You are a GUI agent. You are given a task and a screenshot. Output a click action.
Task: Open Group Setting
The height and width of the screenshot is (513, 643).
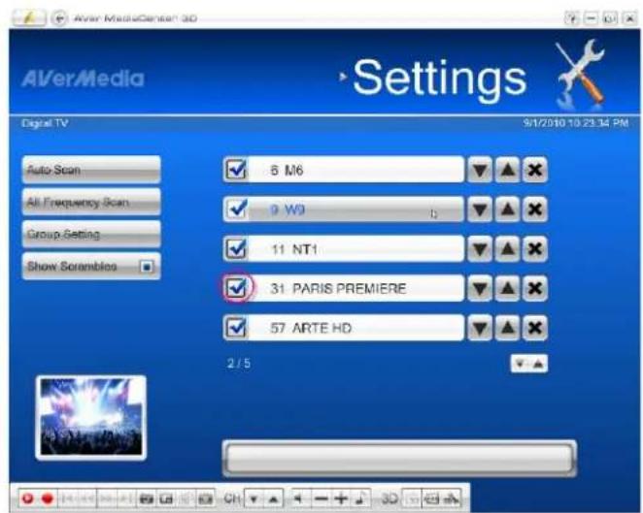(x=91, y=234)
